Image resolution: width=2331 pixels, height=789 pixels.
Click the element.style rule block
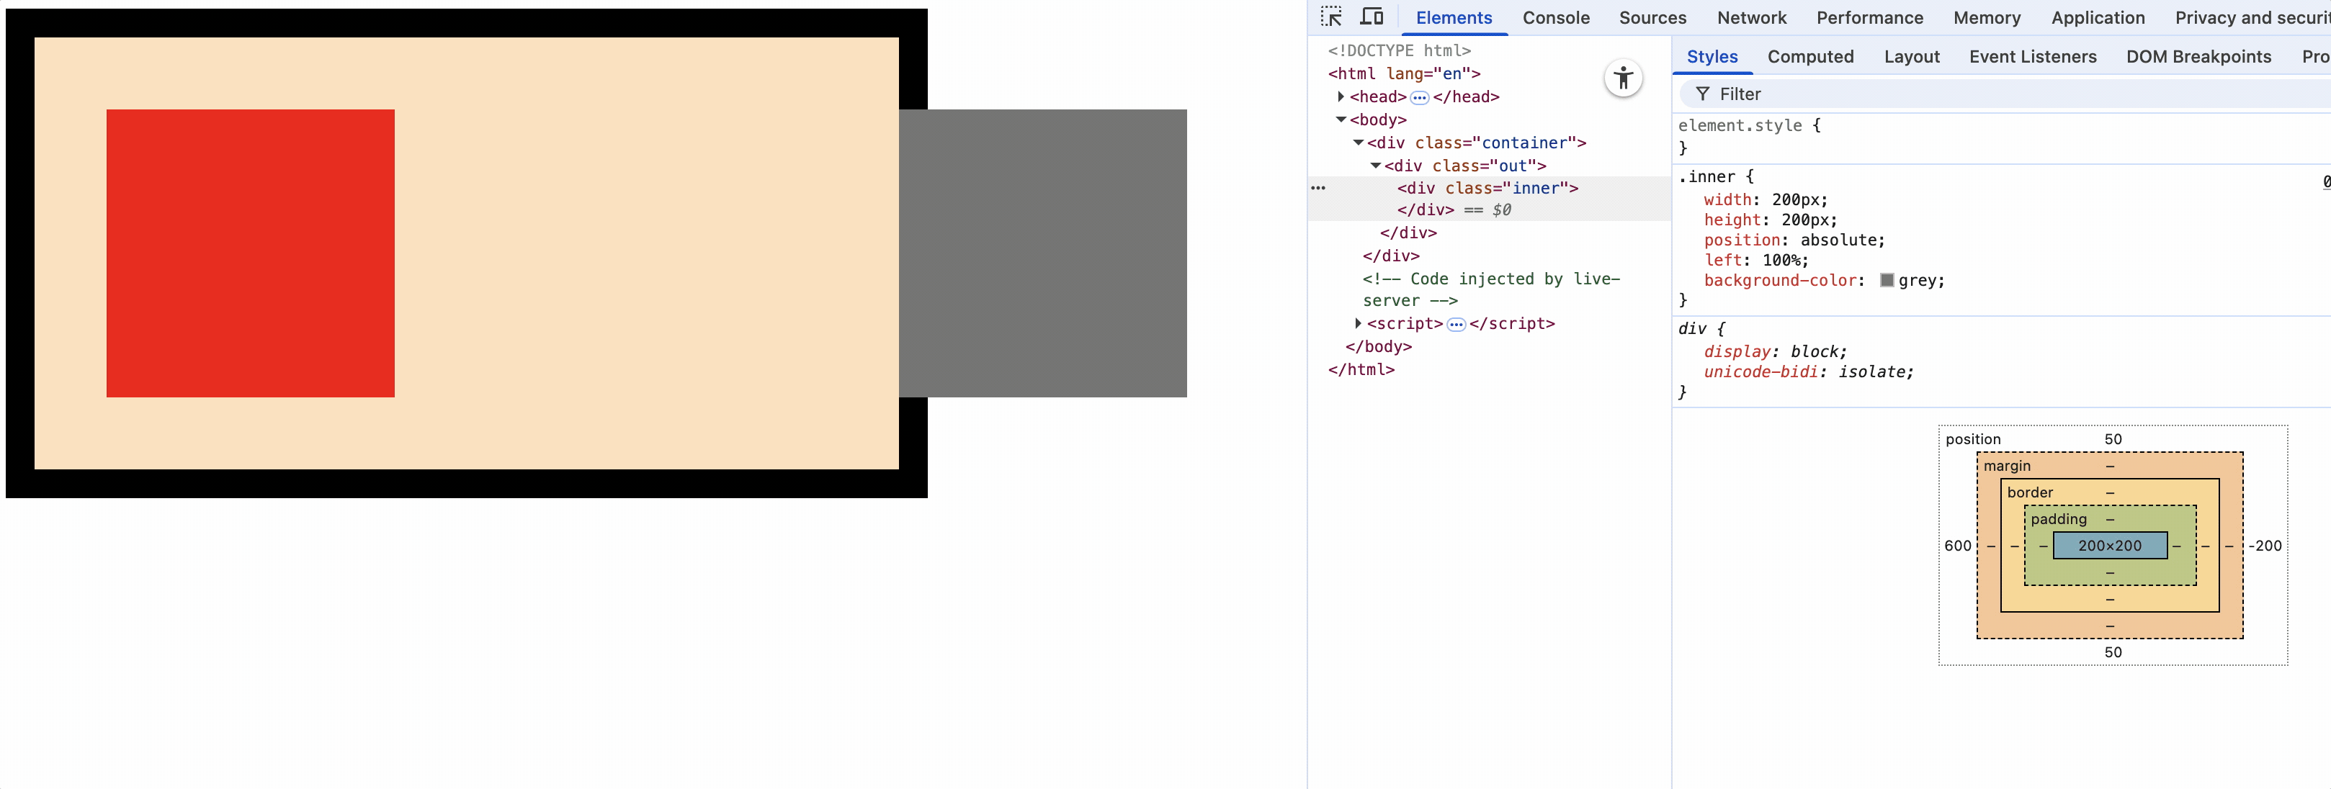click(x=2002, y=137)
